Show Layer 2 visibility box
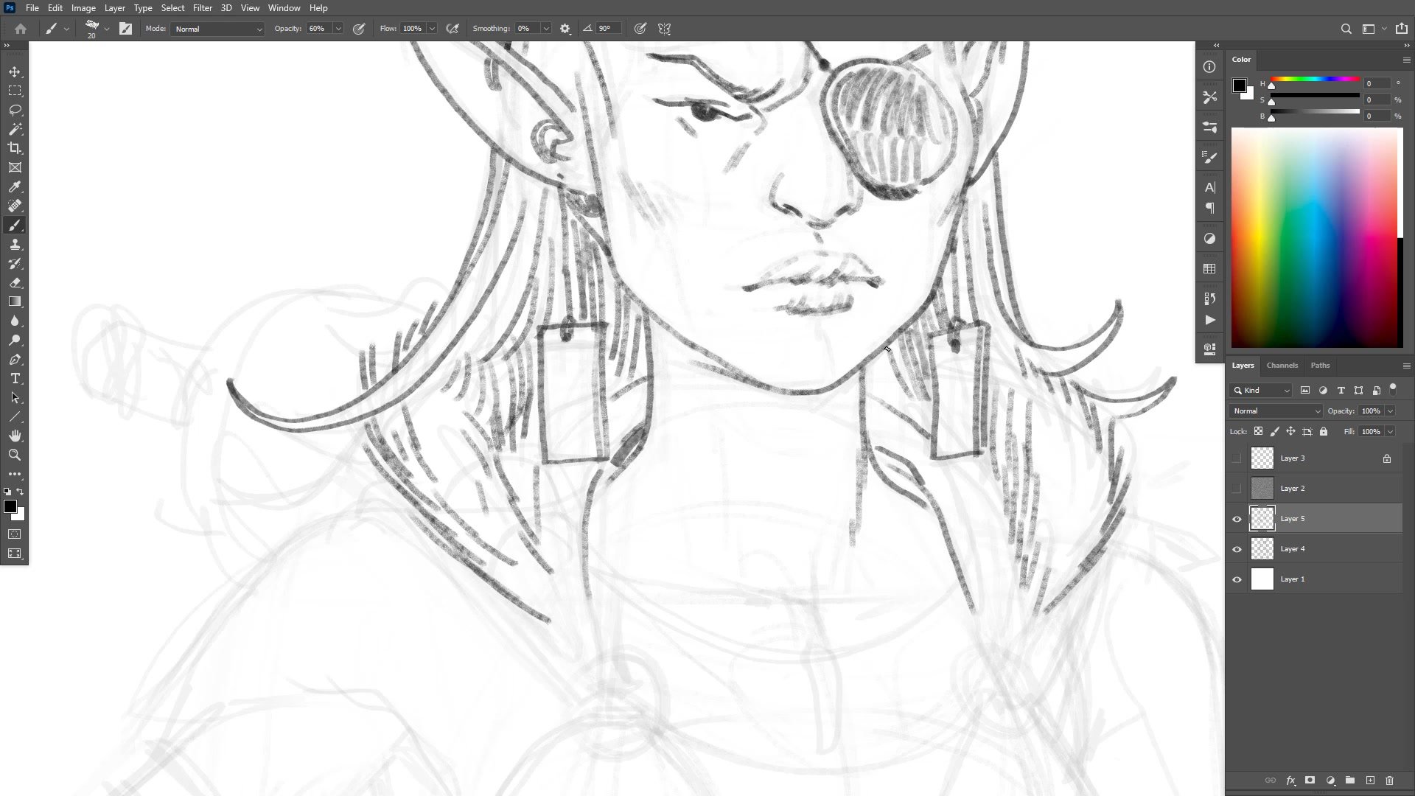 tap(1237, 489)
